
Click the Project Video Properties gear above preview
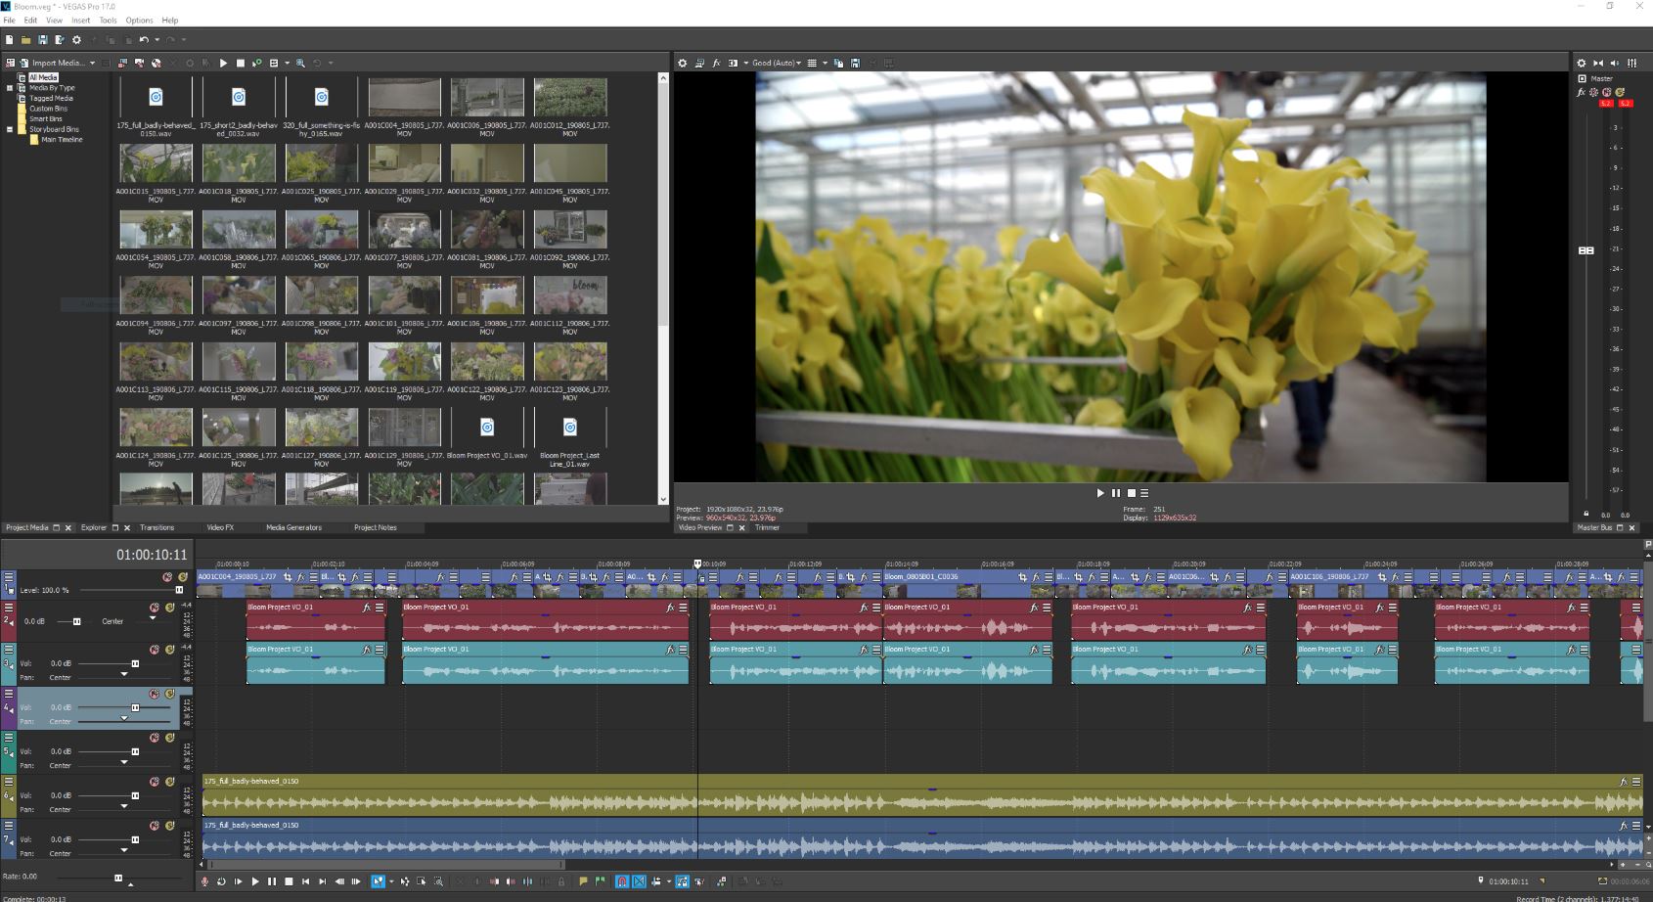click(682, 62)
